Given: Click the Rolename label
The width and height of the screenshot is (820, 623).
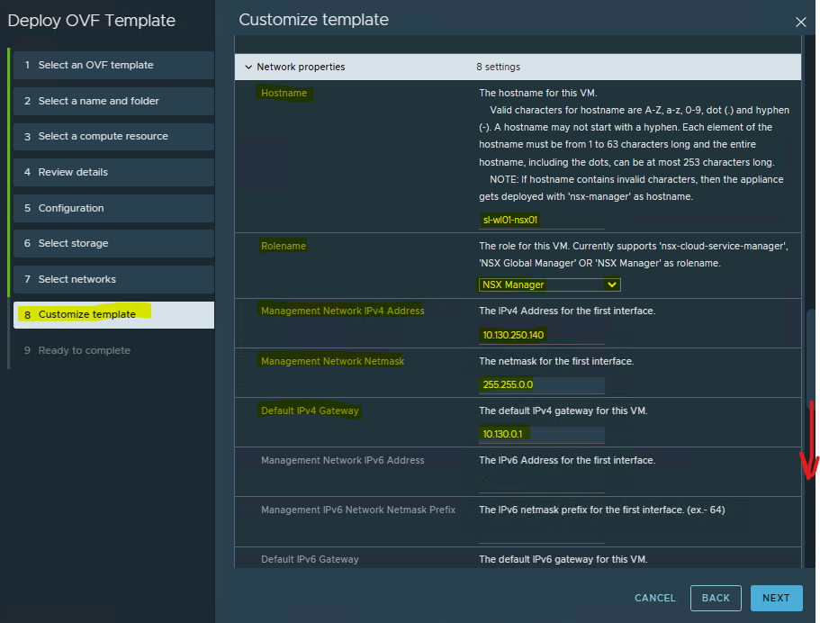Looking at the screenshot, I should 284,246.
